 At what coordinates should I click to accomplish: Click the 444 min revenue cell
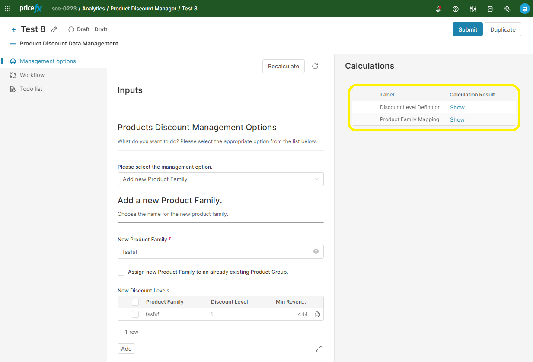[x=303, y=314]
